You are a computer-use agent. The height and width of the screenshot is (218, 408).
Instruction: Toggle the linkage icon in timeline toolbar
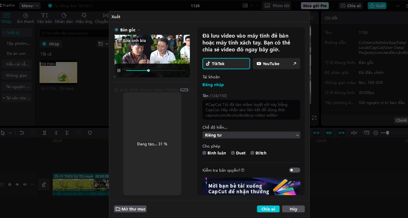[341, 133]
